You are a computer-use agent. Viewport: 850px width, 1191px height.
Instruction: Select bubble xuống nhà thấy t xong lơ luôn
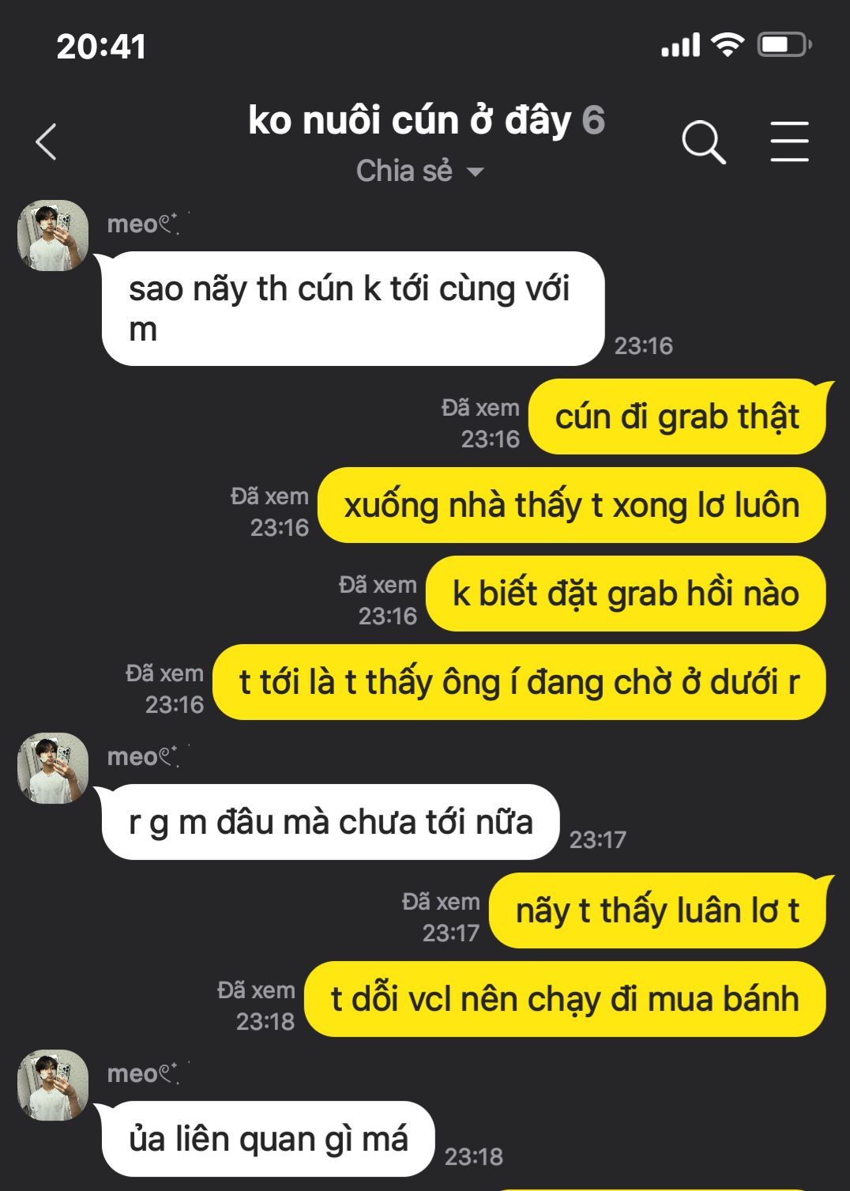click(x=572, y=505)
